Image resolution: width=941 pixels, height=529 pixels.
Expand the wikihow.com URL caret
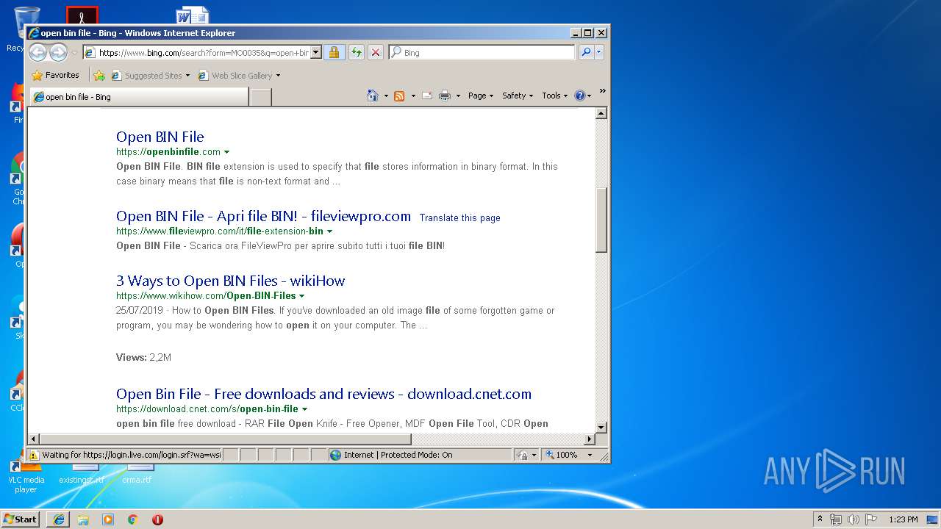coord(302,296)
